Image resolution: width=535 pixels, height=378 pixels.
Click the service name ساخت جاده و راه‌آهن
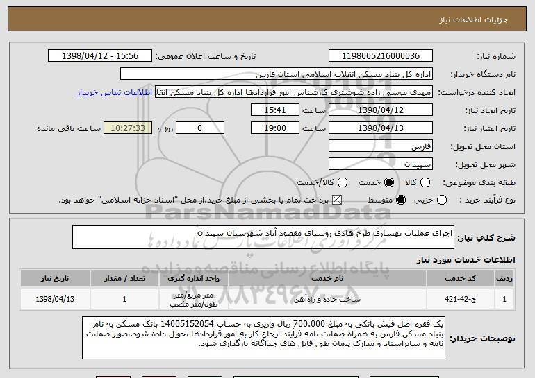(327, 300)
